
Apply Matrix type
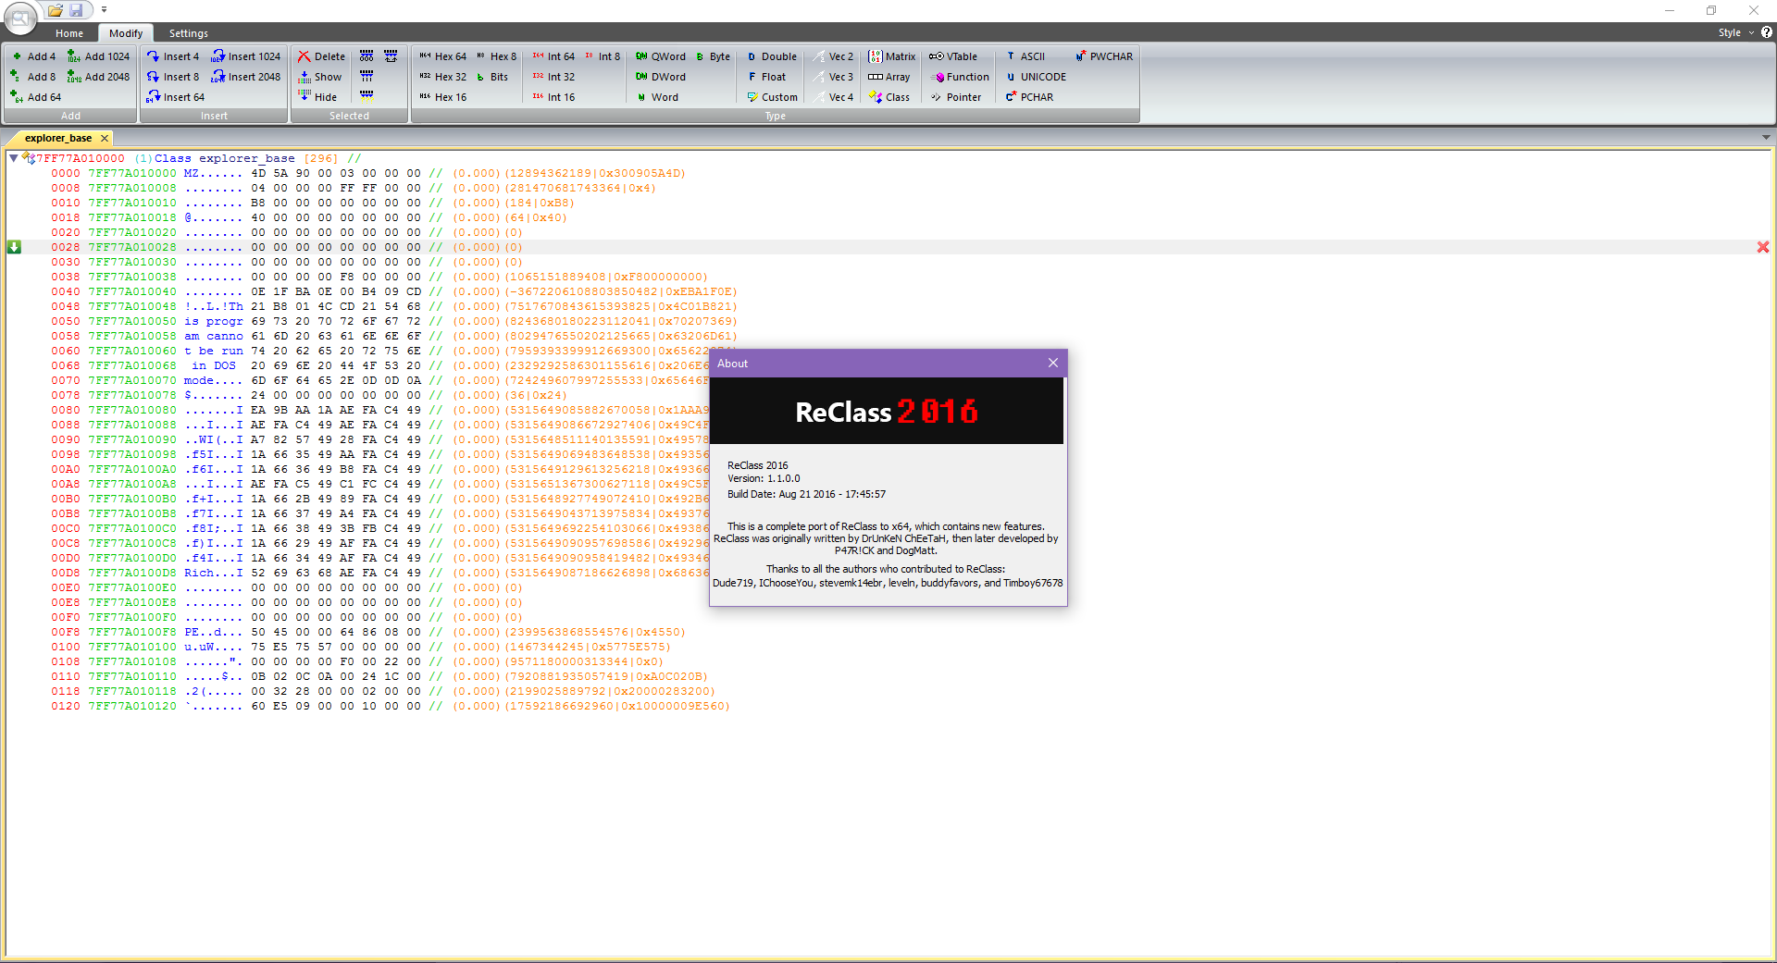click(x=891, y=56)
